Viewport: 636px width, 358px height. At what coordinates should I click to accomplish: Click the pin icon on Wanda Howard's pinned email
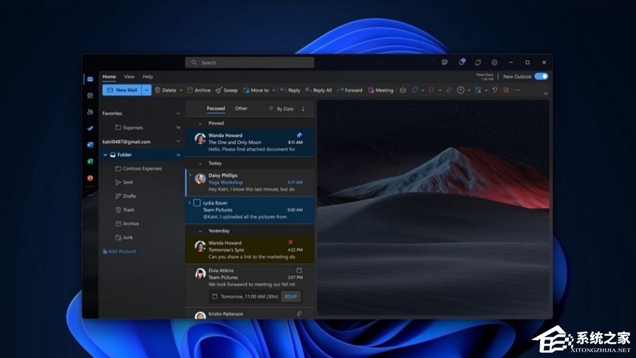pos(300,135)
